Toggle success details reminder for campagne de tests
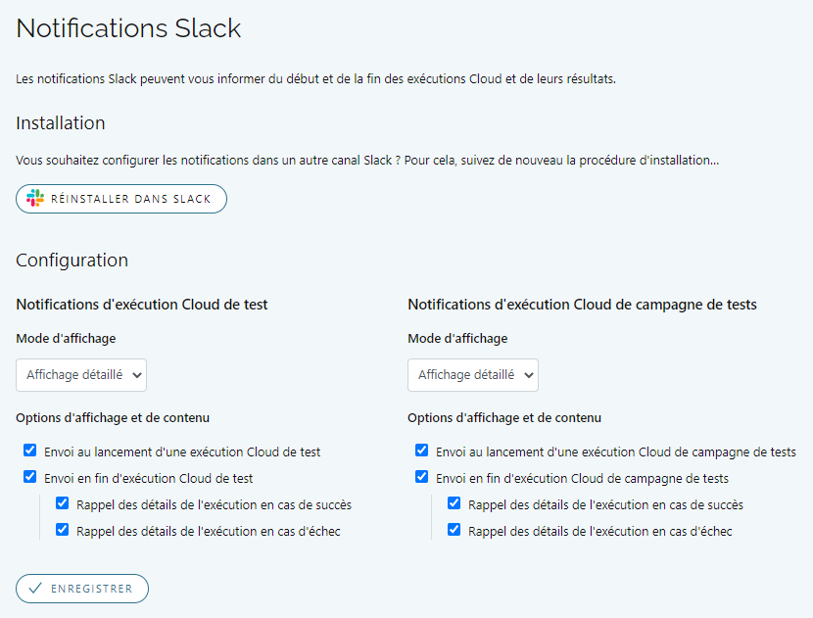This screenshot has width=813, height=618. click(454, 504)
